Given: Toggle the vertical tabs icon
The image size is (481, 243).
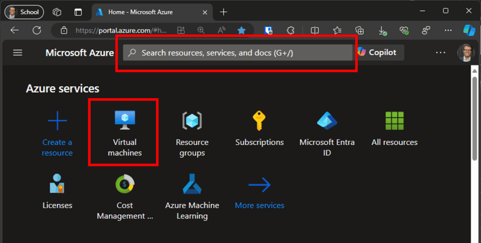Looking at the screenshot, I should click(78, 12).
